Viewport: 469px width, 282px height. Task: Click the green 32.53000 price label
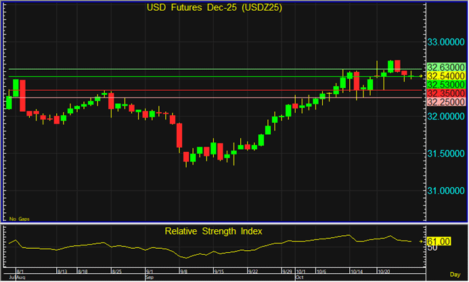coord(445,85)
